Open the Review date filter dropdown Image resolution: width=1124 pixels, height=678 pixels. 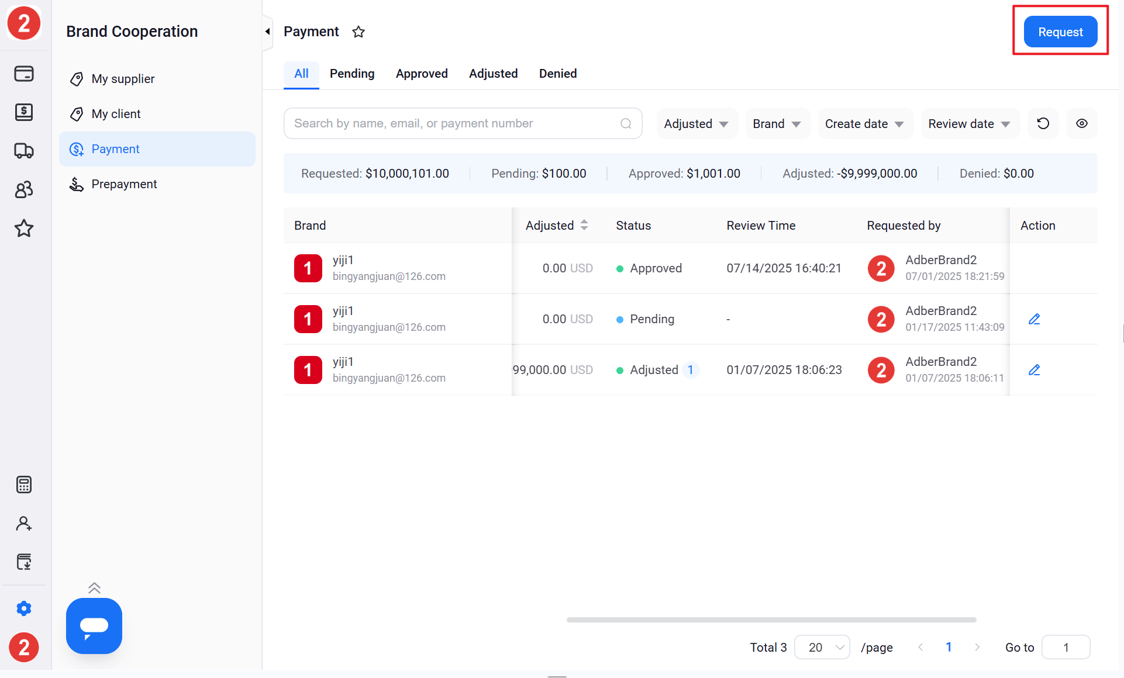coord(970,123)
